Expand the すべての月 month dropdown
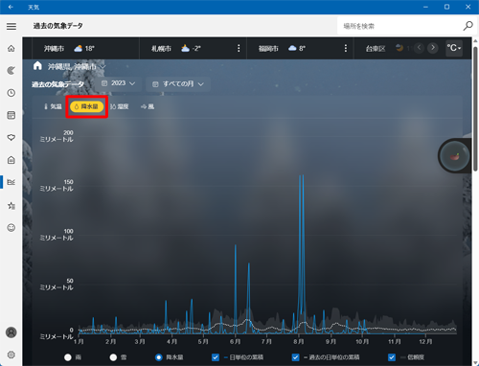The width and height of the screenshot is (479, 366). [178, 84]
